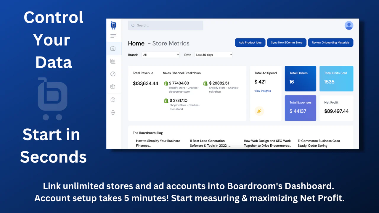Open the box products sidebar icon

(113, 87)
